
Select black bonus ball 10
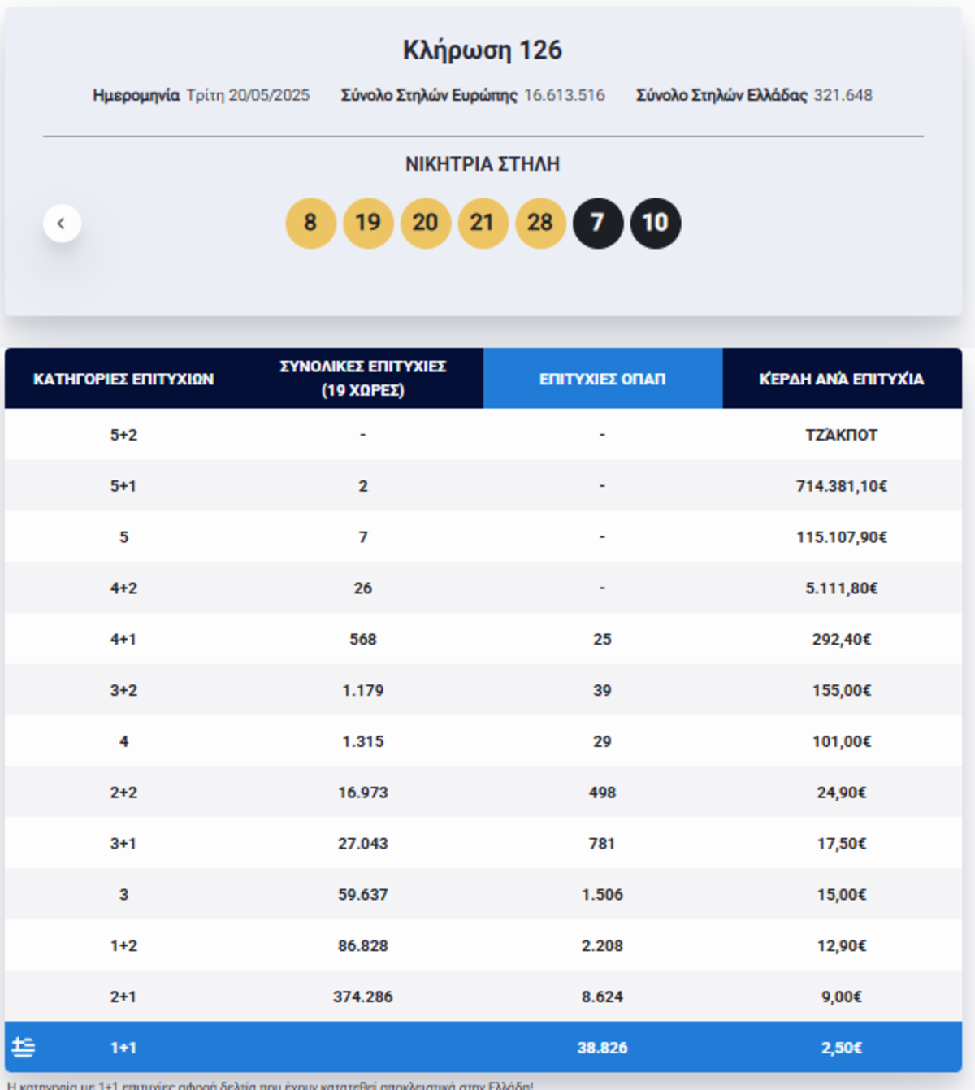point(656,223)
